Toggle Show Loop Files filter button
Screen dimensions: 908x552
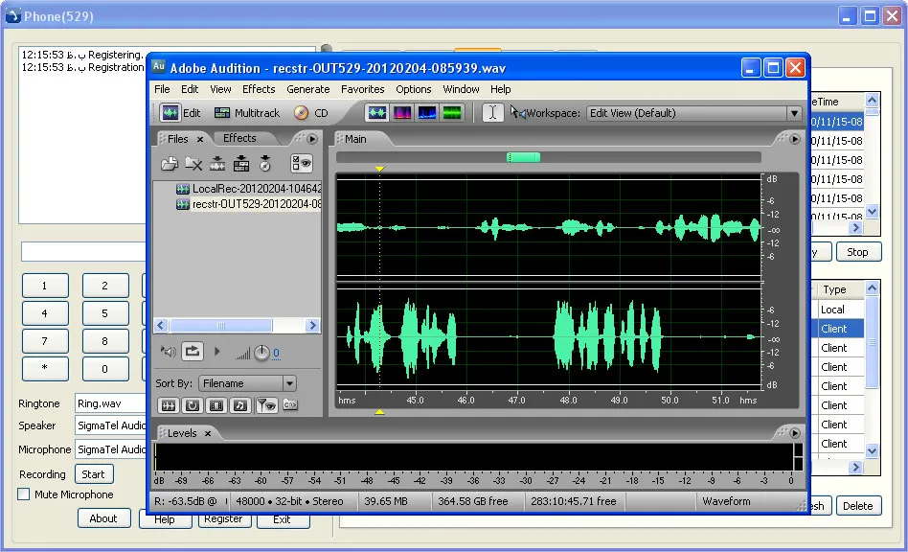click(x=193, y=405)
